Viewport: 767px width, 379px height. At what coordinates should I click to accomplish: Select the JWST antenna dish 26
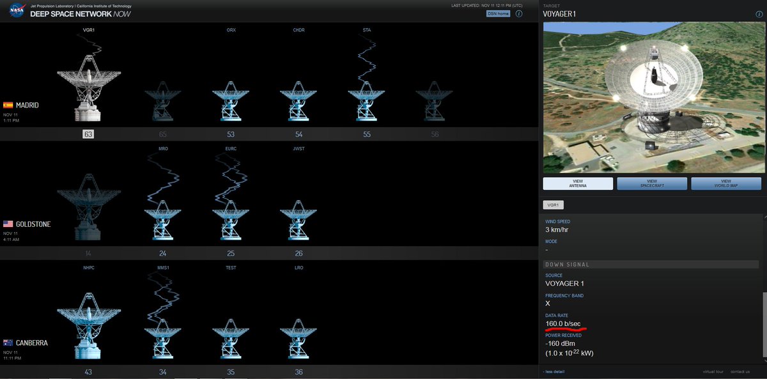[298, 220]
